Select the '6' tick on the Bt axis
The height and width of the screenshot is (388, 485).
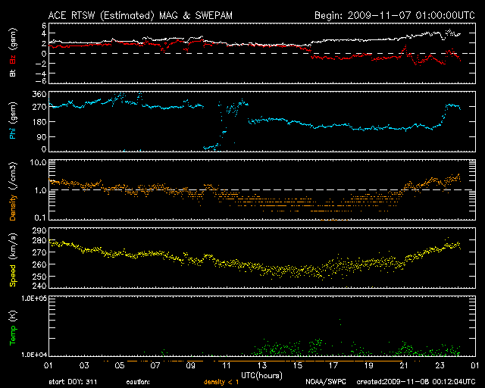[44, 26]
